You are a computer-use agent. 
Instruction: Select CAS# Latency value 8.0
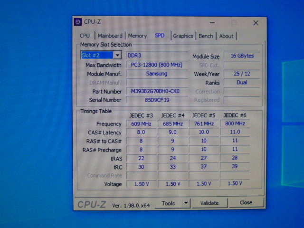[x=141, y=132]
